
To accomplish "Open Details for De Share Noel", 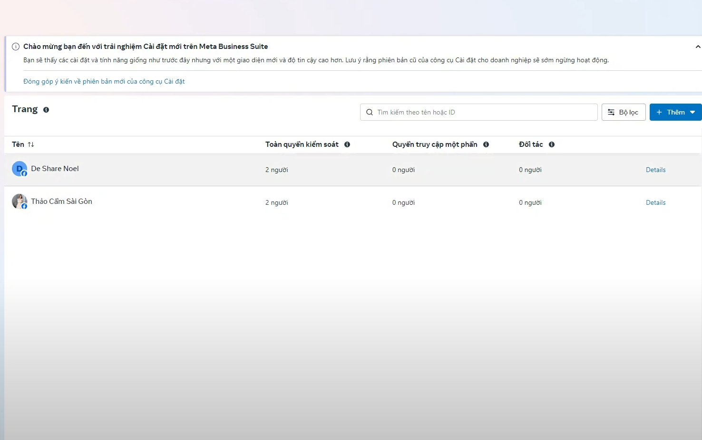I will point(655,170).
